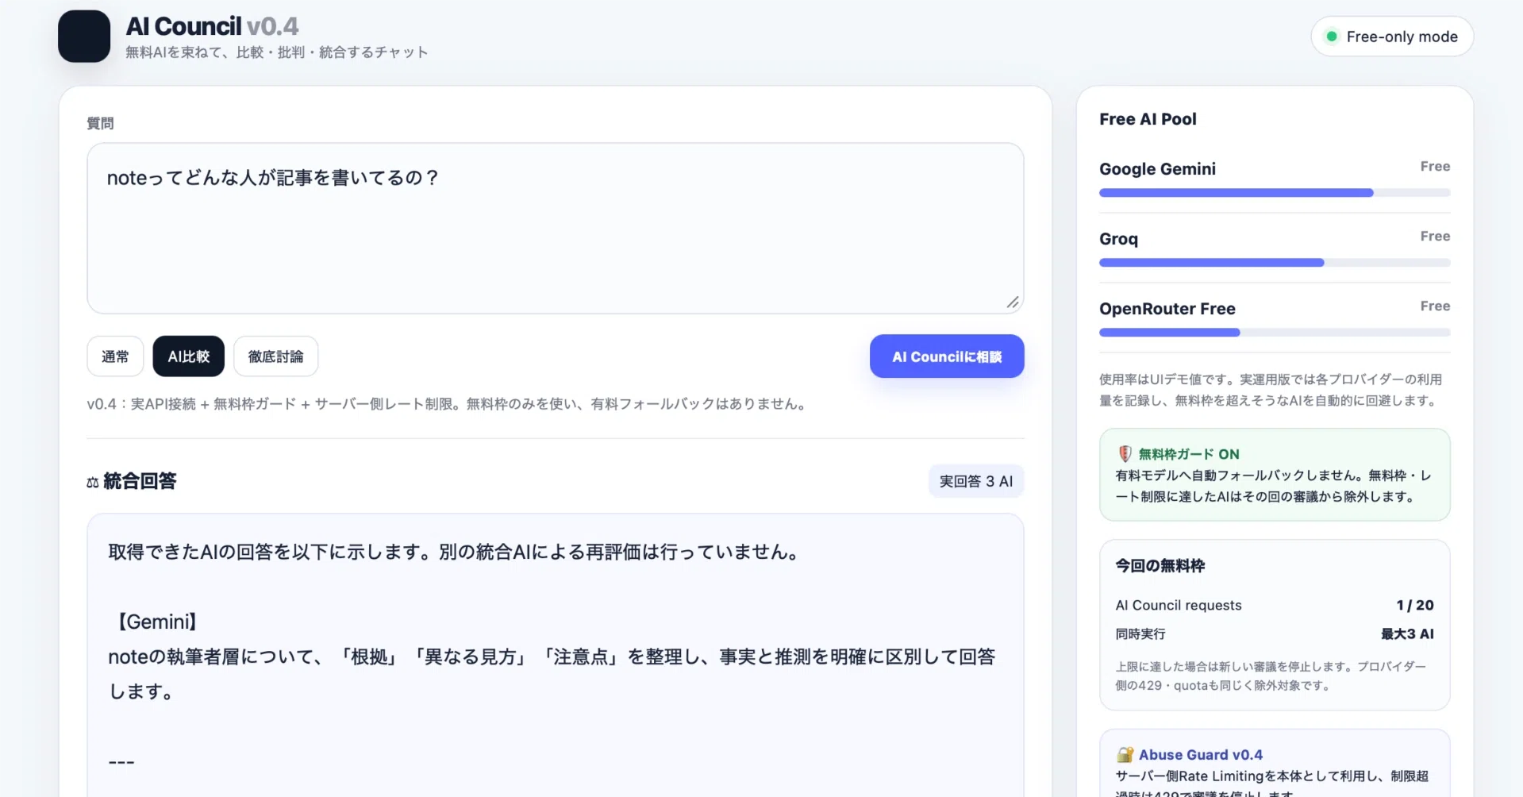Click the Free label next to OpenRouter Free
Viewport: 1523px width, 797px height.
pos(1435,306)
